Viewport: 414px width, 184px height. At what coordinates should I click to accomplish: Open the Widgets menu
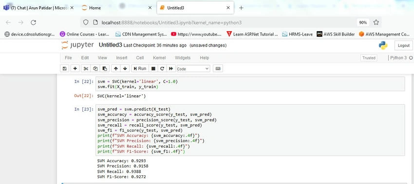(183, 58)
